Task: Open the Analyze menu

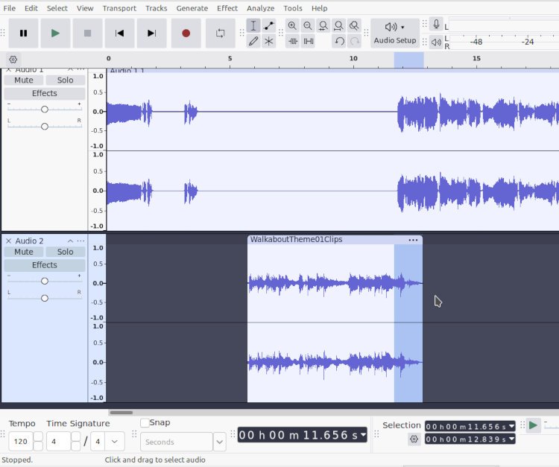Action: [261, 8]
